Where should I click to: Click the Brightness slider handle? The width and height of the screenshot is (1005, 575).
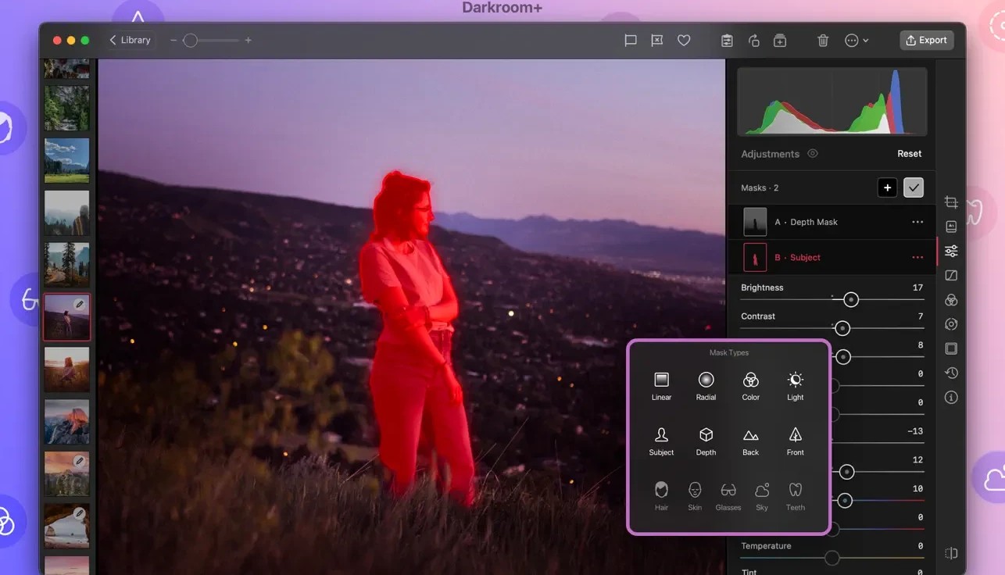(851, 299)
